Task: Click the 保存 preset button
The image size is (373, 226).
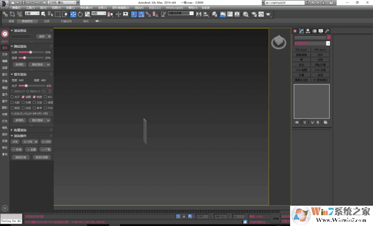Action: pyautogui.click(x=41, y=36)
